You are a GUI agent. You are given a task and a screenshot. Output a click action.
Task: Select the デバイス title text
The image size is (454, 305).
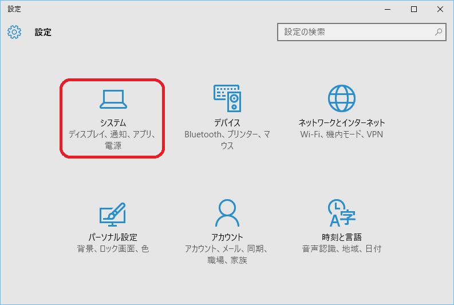[x=227, y=122]
